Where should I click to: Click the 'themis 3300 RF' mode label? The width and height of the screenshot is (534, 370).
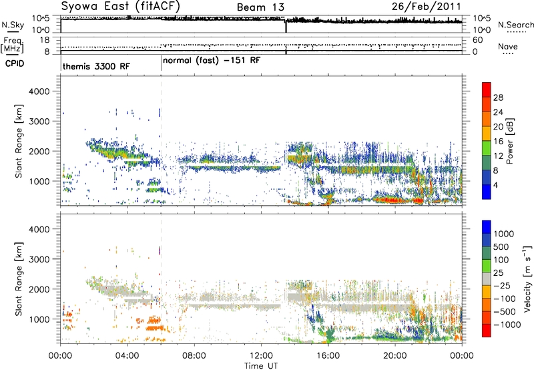click(96, 66)
